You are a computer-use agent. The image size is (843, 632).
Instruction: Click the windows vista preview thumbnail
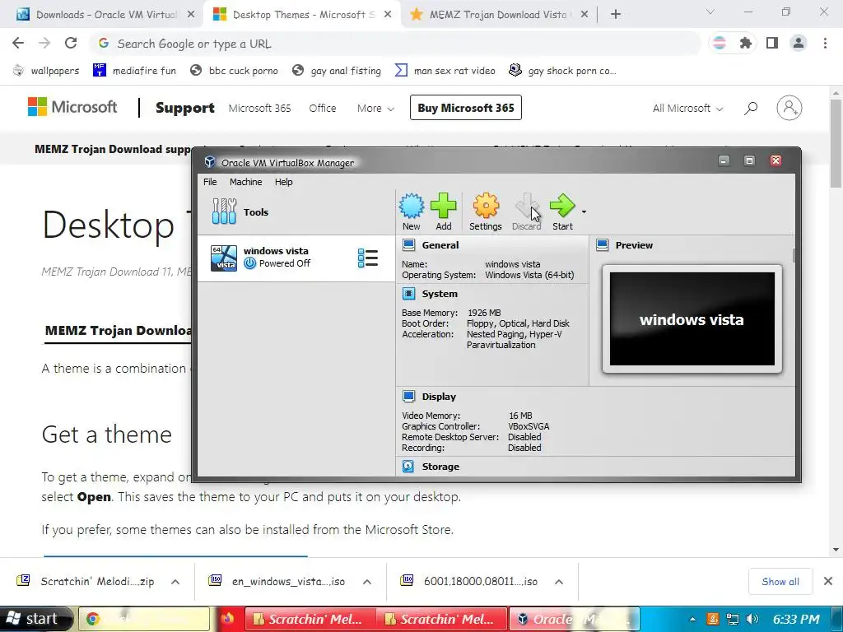[692, 318]
